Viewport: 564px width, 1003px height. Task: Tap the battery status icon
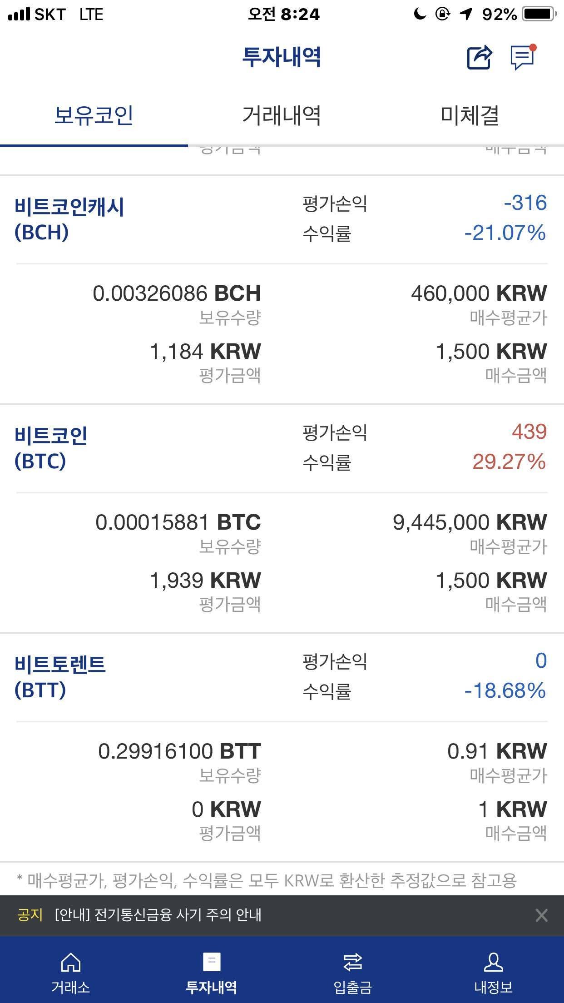tap(540, 15)
